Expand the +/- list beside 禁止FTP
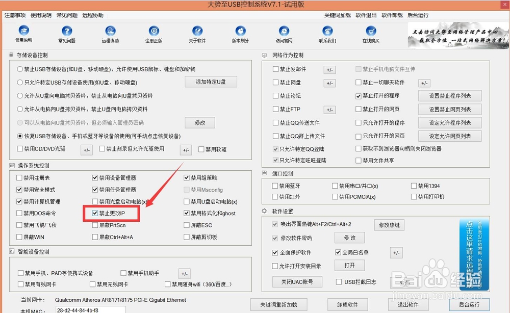The height and width of the screenshot is (313, 510). click(x=329, y=110)
